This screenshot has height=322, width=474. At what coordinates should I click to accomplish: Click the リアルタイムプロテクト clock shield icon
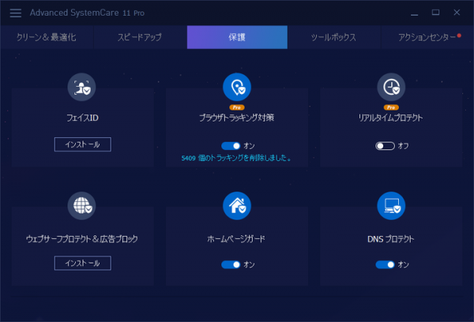pos(391,87)
